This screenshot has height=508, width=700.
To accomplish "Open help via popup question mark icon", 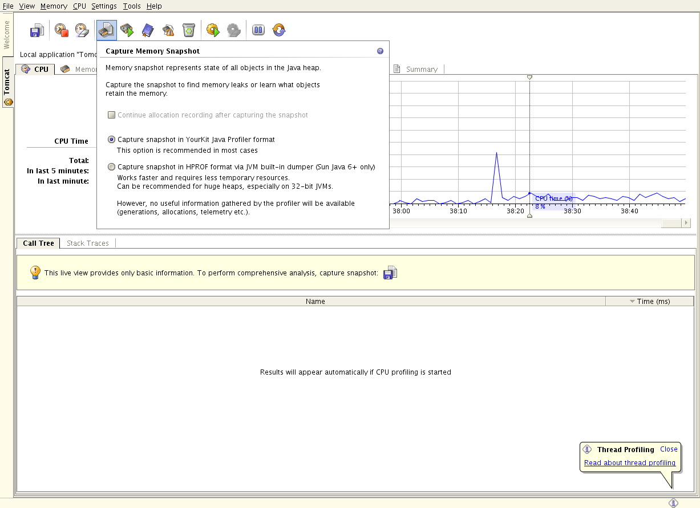I will click(381, 51).
